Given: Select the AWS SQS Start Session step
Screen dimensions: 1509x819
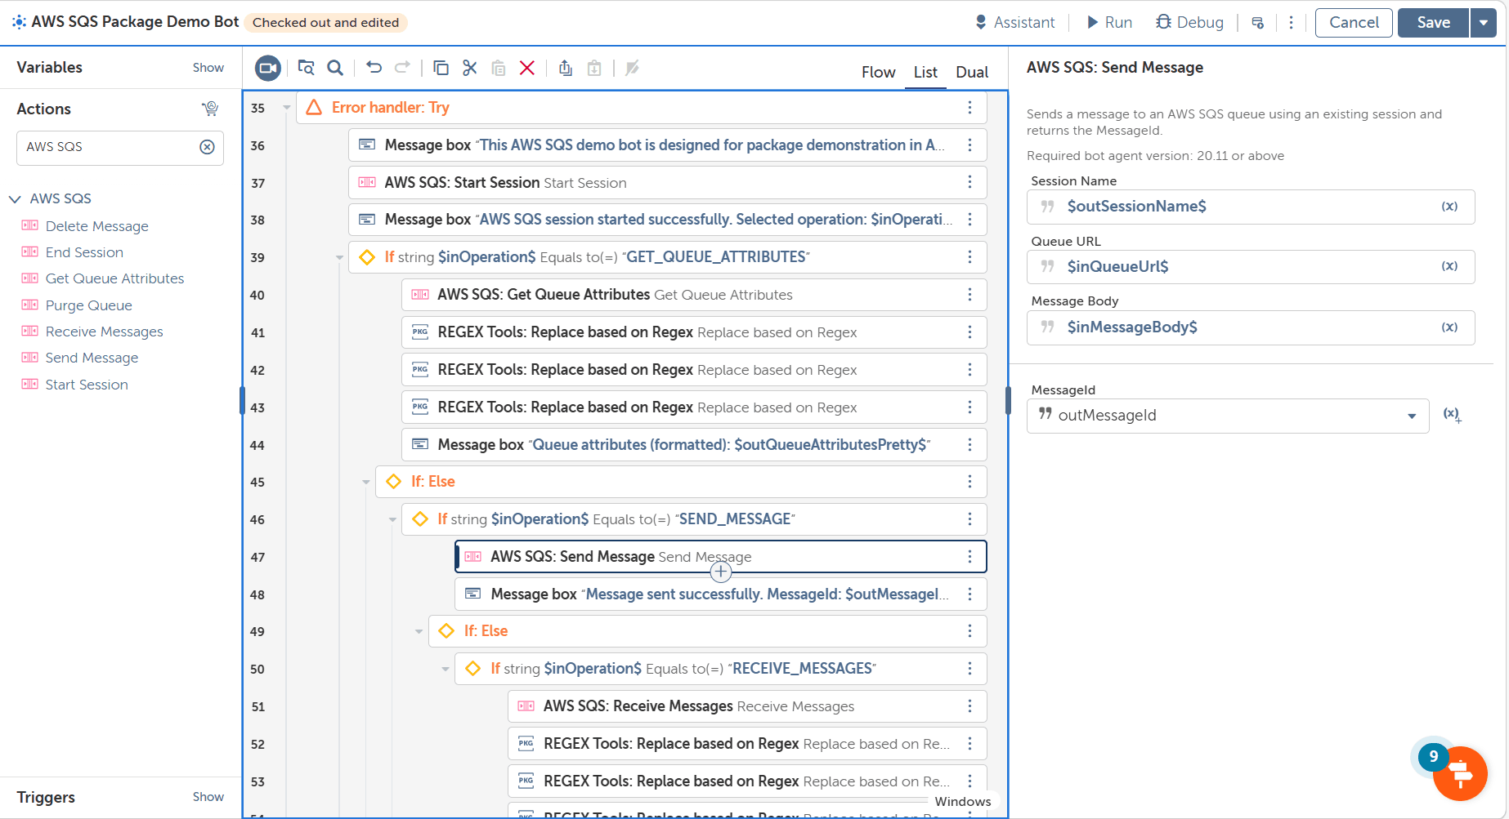Looking at the screenshot, I should click(x=667, y=183).
